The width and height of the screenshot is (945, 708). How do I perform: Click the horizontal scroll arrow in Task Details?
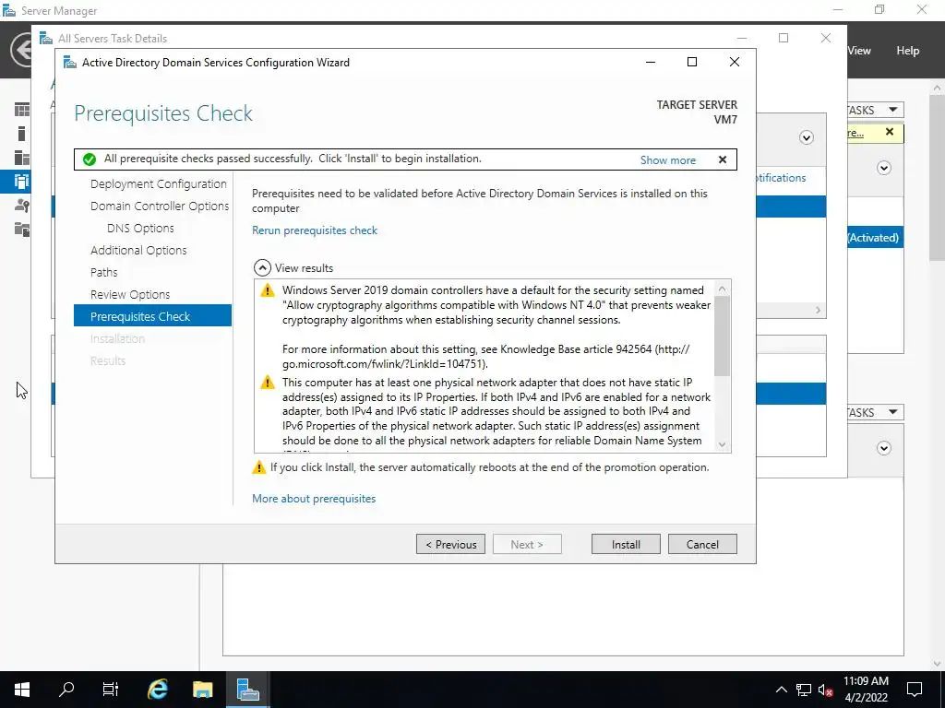[818, 310]
